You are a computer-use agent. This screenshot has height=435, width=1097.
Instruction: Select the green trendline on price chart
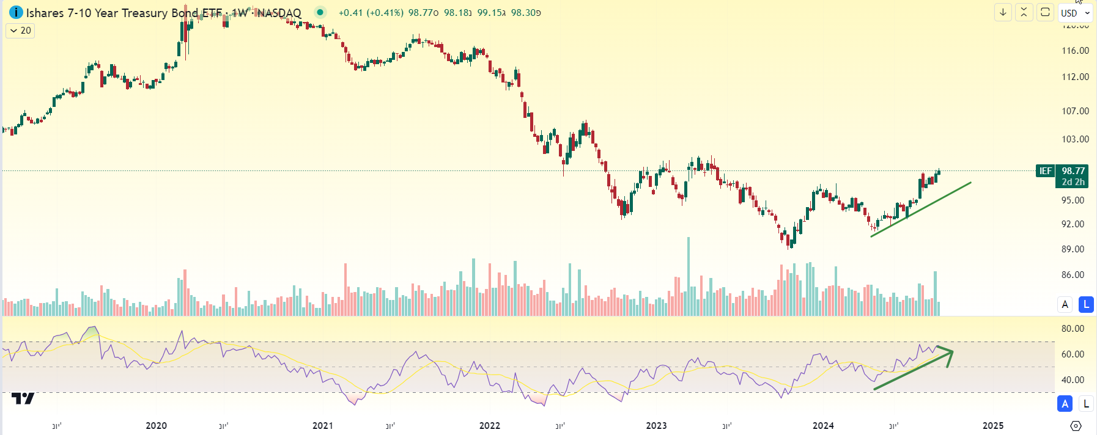[921, 209]
